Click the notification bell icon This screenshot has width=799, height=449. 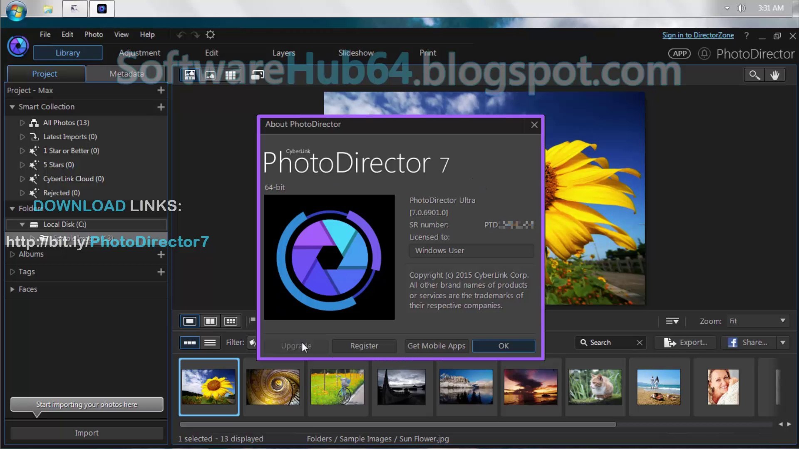tap(704, 54)
